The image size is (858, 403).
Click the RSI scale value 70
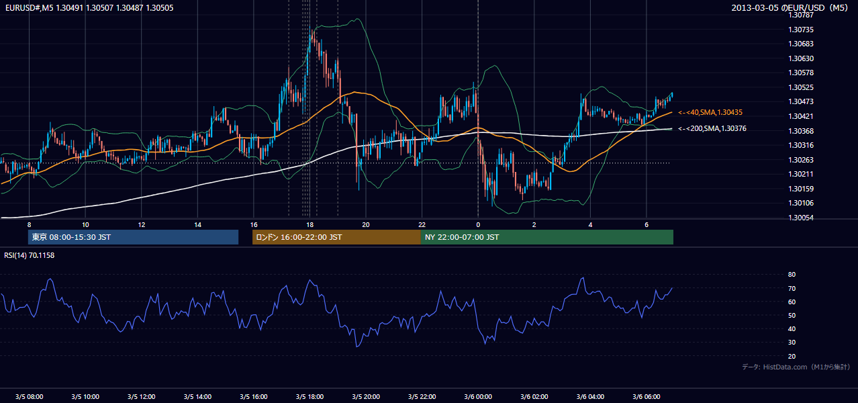tap(792, 288)
